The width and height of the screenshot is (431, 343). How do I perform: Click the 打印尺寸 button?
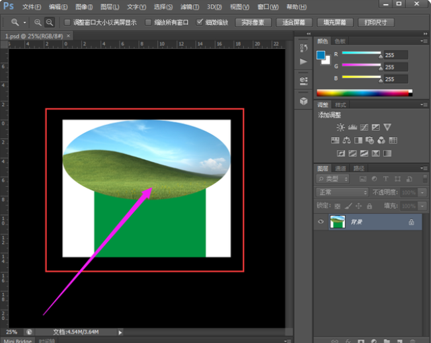[x=375, y=22]
